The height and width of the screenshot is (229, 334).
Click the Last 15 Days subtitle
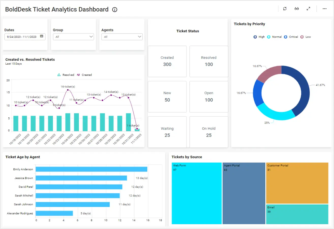pos(13,64)
